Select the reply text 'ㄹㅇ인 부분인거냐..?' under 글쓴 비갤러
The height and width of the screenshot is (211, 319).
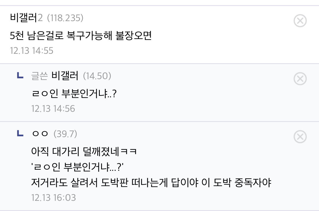[74, 94]
